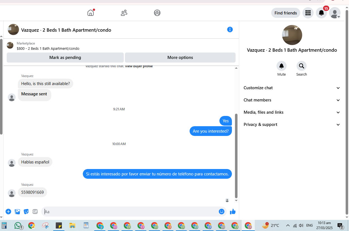Open the Friends icon in top navigation
The image size is (349, 231).
point(124,13)
